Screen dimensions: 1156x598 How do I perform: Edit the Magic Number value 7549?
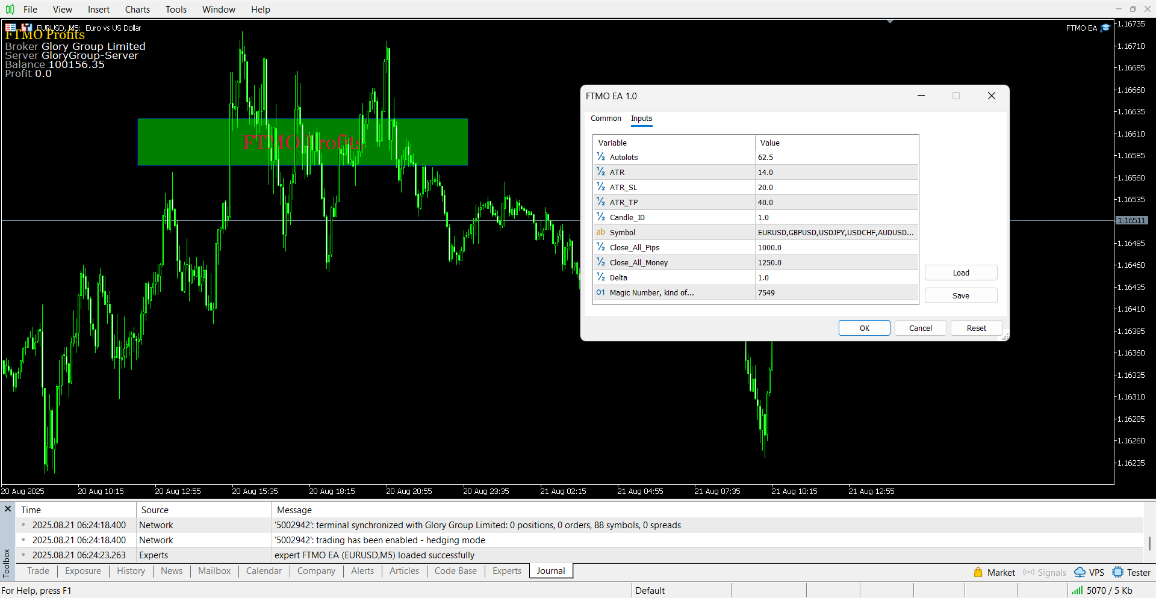[x=837, y=292]
